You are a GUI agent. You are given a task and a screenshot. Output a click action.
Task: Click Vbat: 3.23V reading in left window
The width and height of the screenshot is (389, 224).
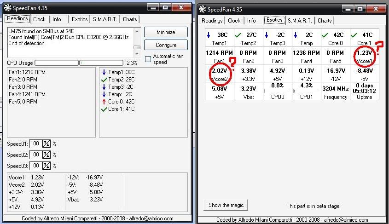(85, 200)
